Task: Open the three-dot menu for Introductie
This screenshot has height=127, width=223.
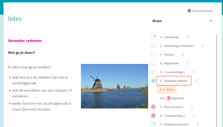Action: pos(188,37)
